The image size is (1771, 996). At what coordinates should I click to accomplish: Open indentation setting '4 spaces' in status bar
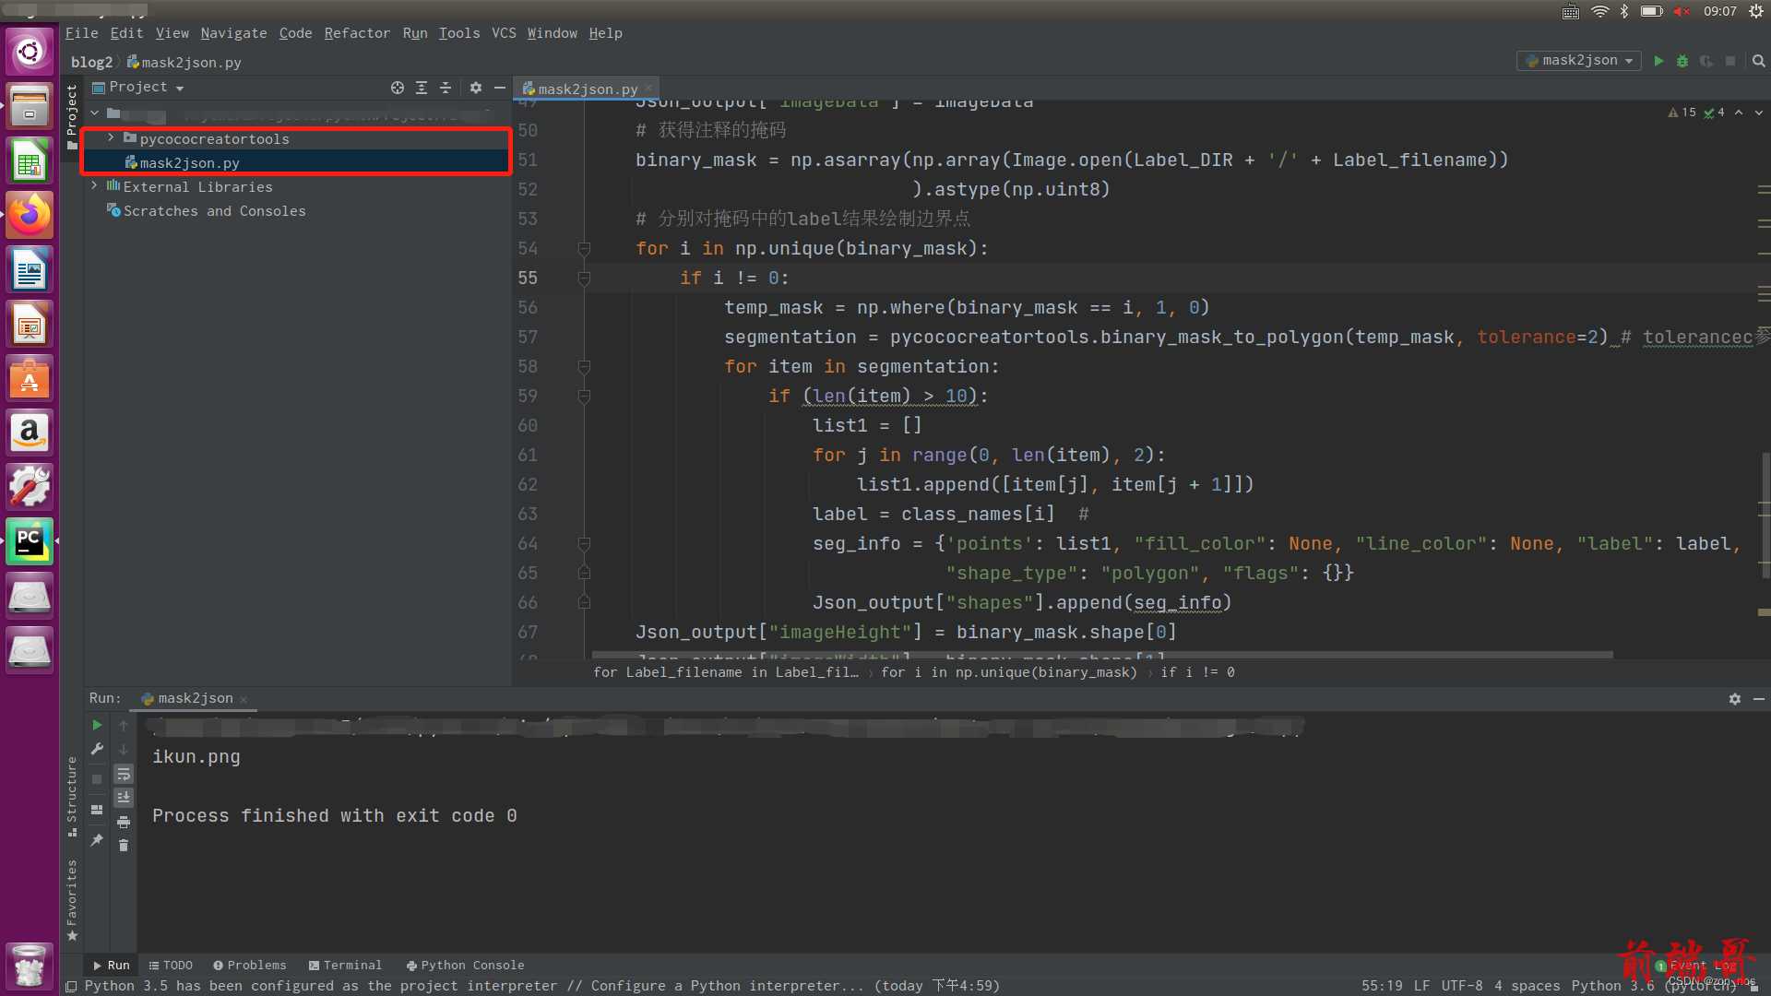tap(1527, 986)
